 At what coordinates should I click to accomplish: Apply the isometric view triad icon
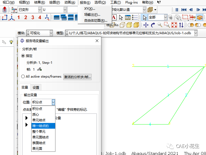click(x=12, y=17)
